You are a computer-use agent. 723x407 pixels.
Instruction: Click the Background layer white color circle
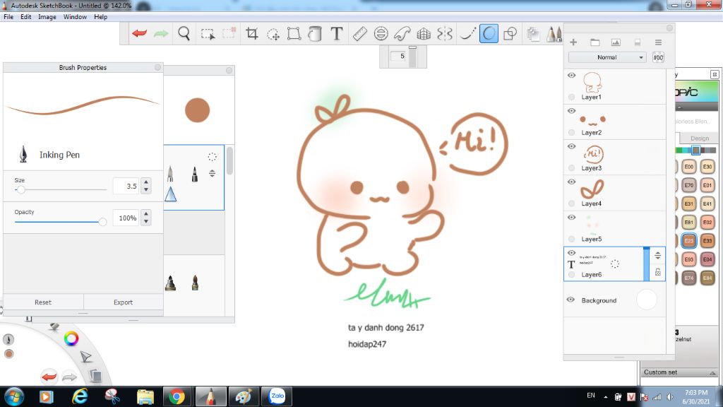(647, 300)
